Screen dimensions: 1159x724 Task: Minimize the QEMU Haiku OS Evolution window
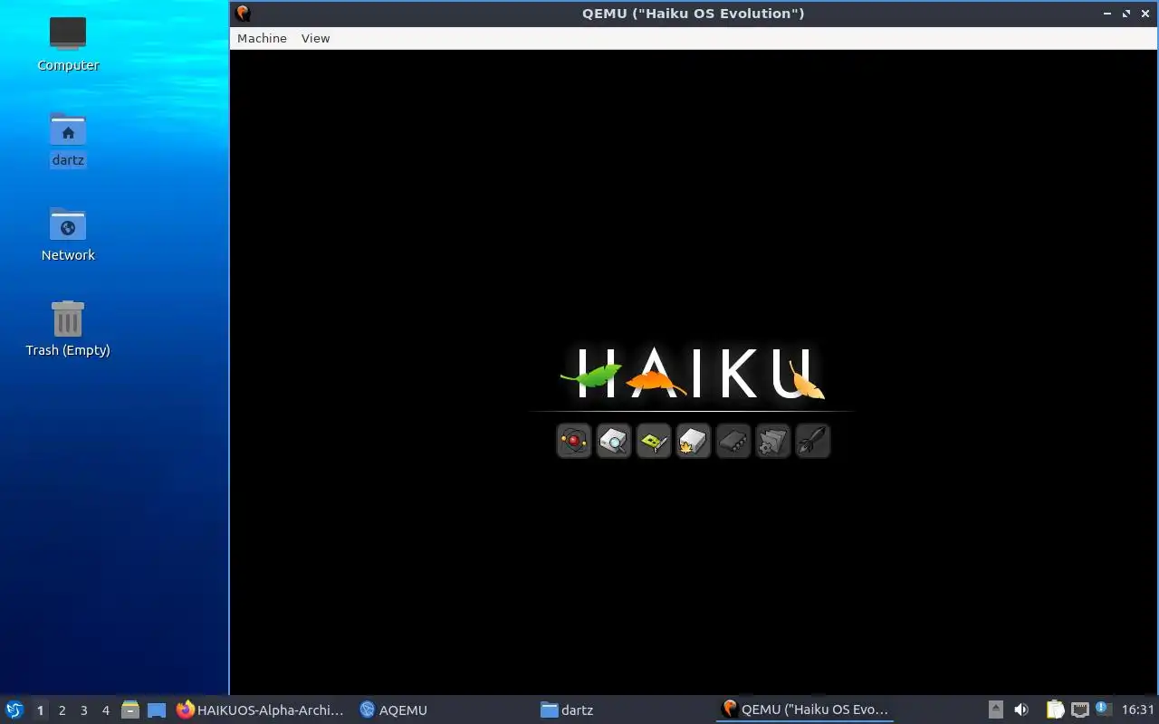click(x=1107, y=14)
